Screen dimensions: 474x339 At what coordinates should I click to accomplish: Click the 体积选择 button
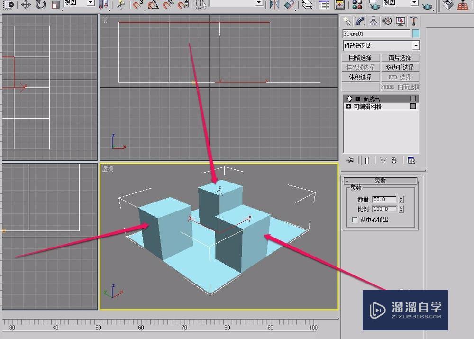(x=360, y=77)
